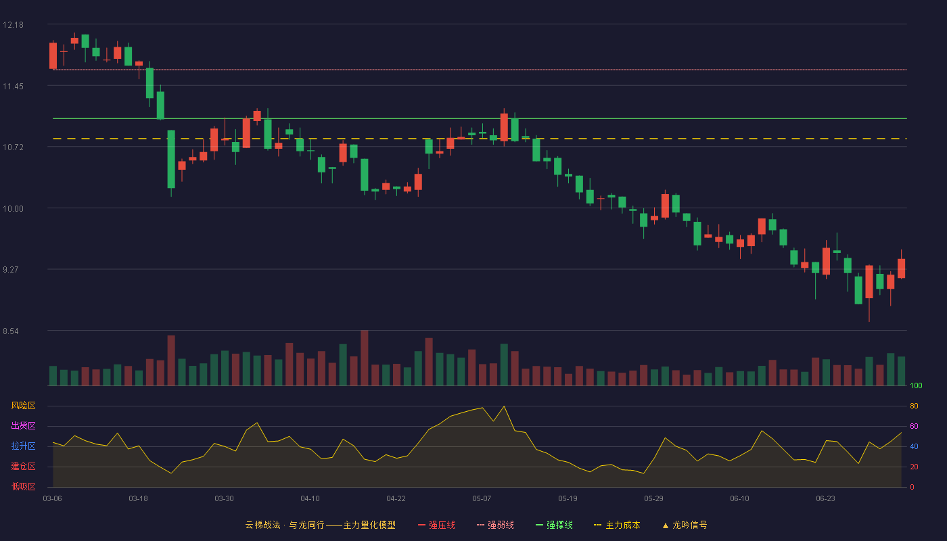The image size is (947, 541).
Task: Click the orange 80 indicator axis value
Action: (914, 406)
